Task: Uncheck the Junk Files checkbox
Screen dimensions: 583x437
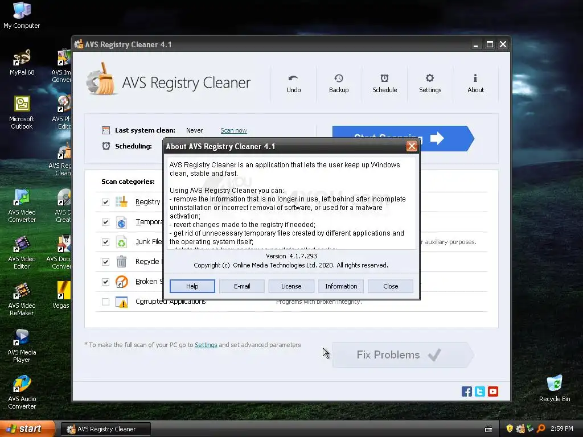Action: (105, 242)
